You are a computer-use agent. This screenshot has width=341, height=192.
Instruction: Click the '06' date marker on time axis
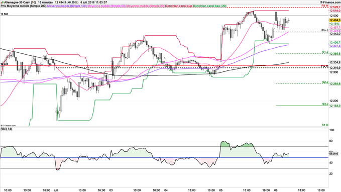click(x=276, y=190)
